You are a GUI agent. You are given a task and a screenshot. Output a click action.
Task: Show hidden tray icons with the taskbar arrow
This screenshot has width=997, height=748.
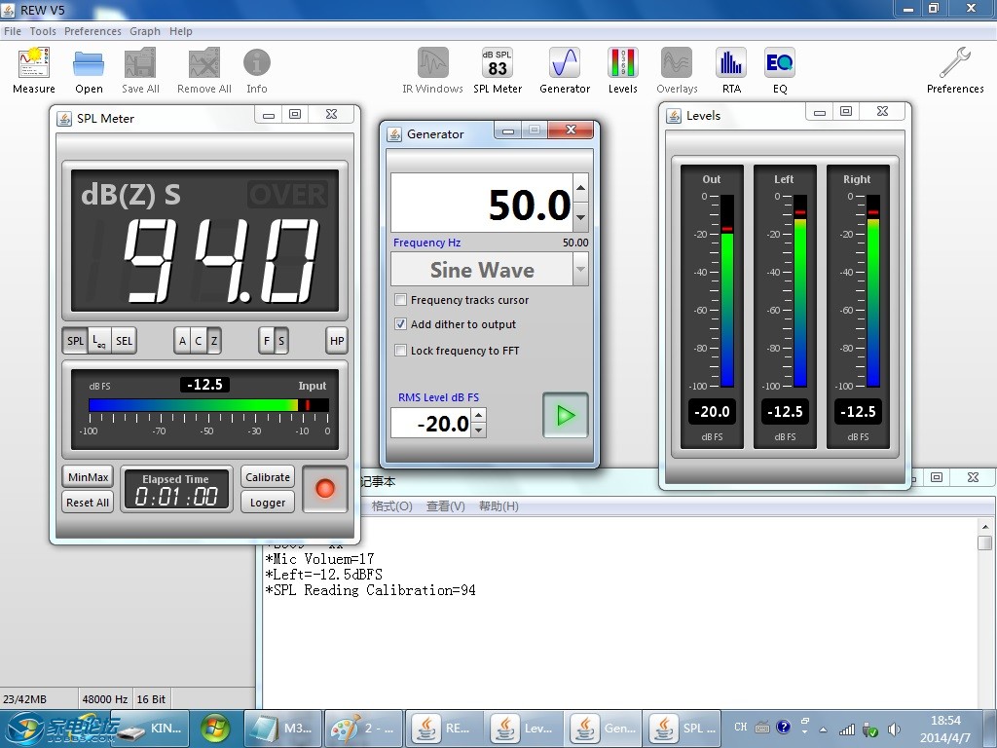[x=824, y=729]
